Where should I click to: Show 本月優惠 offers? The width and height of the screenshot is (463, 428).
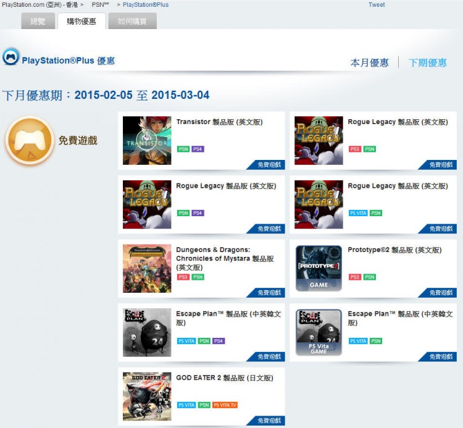coord(369,62)
